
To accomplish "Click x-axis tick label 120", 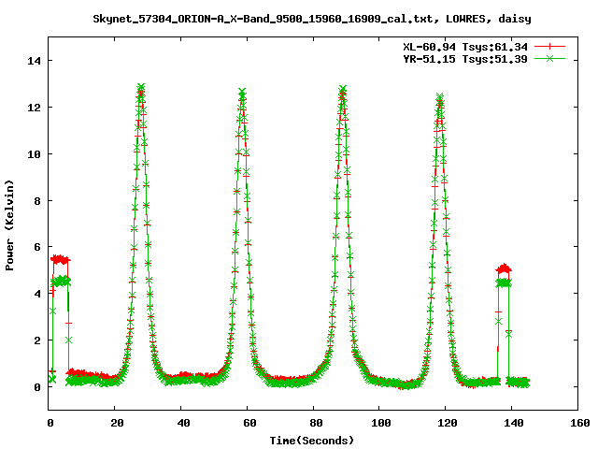I will pos(448,423).
